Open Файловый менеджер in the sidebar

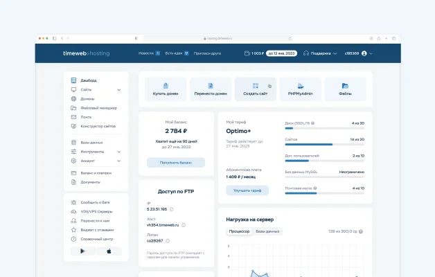tap(98, 108)
